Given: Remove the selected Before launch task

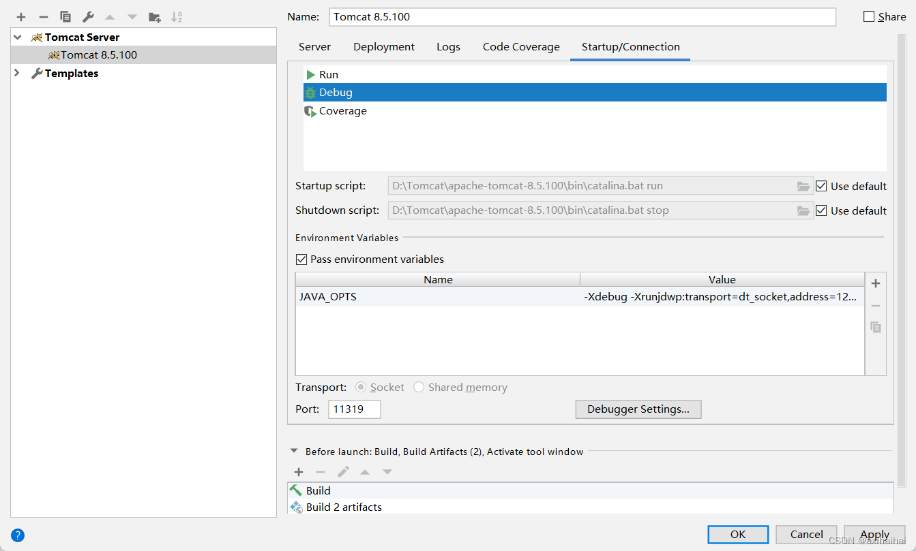Looking at the screenshot, I should pos(321,472).
